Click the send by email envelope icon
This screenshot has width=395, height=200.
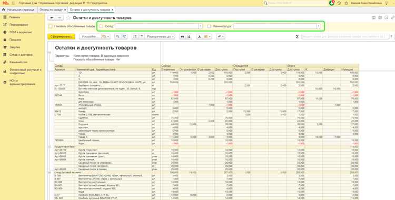(206, 36)
